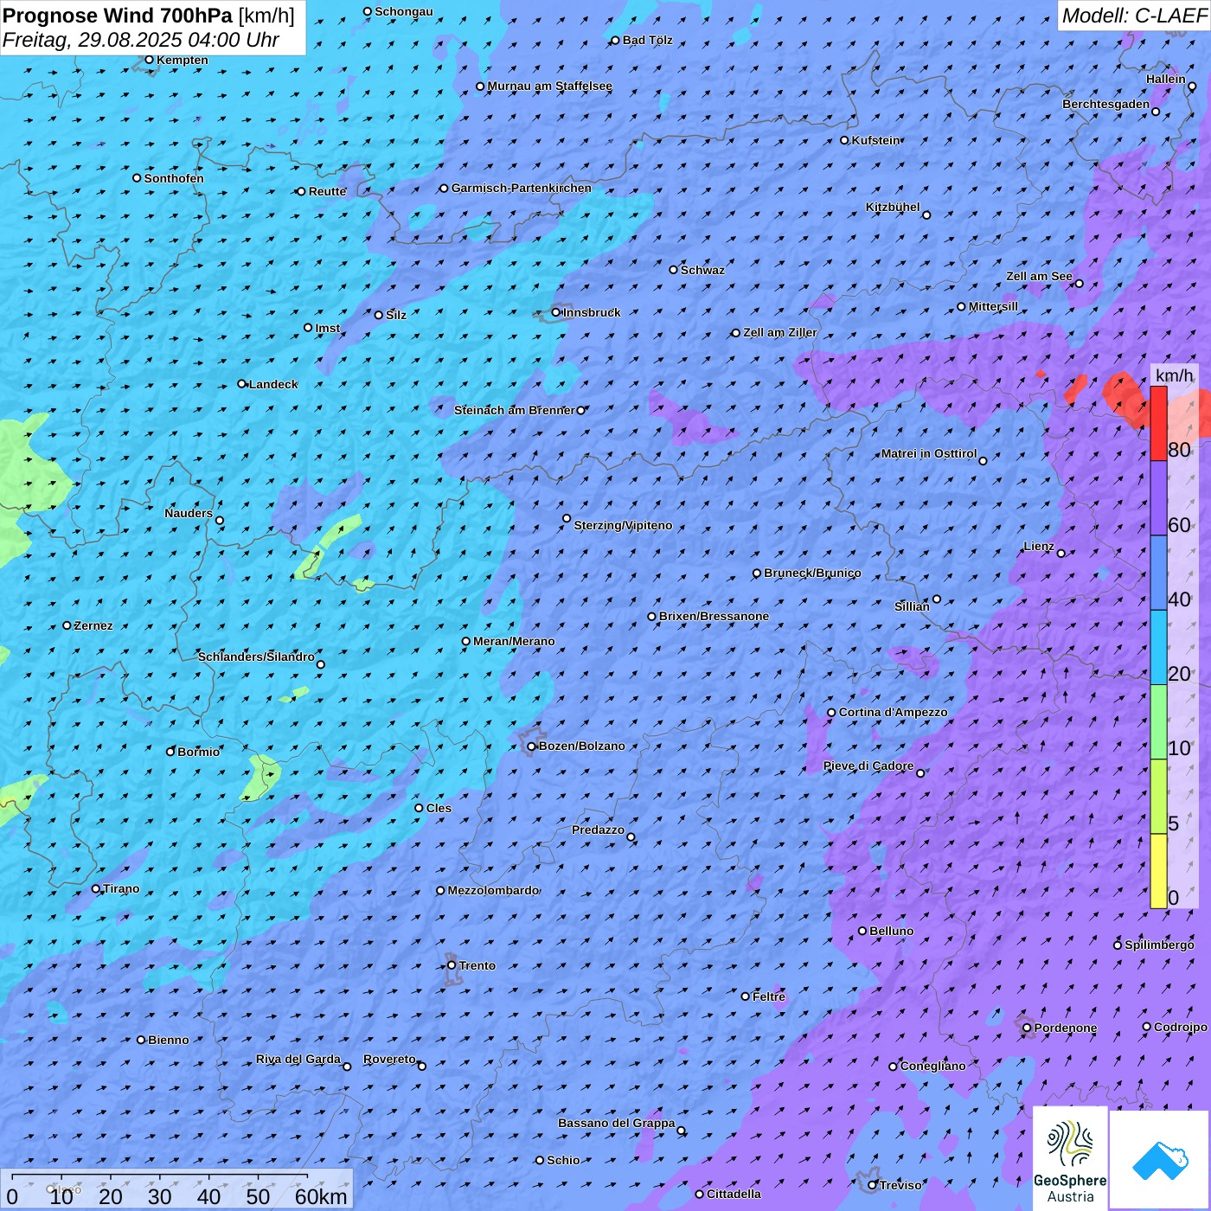Viewport: 1211px width, 1211px height.
Task: Click the 'Brixen/Bressanone' label
Action: (x=714, y=616)
